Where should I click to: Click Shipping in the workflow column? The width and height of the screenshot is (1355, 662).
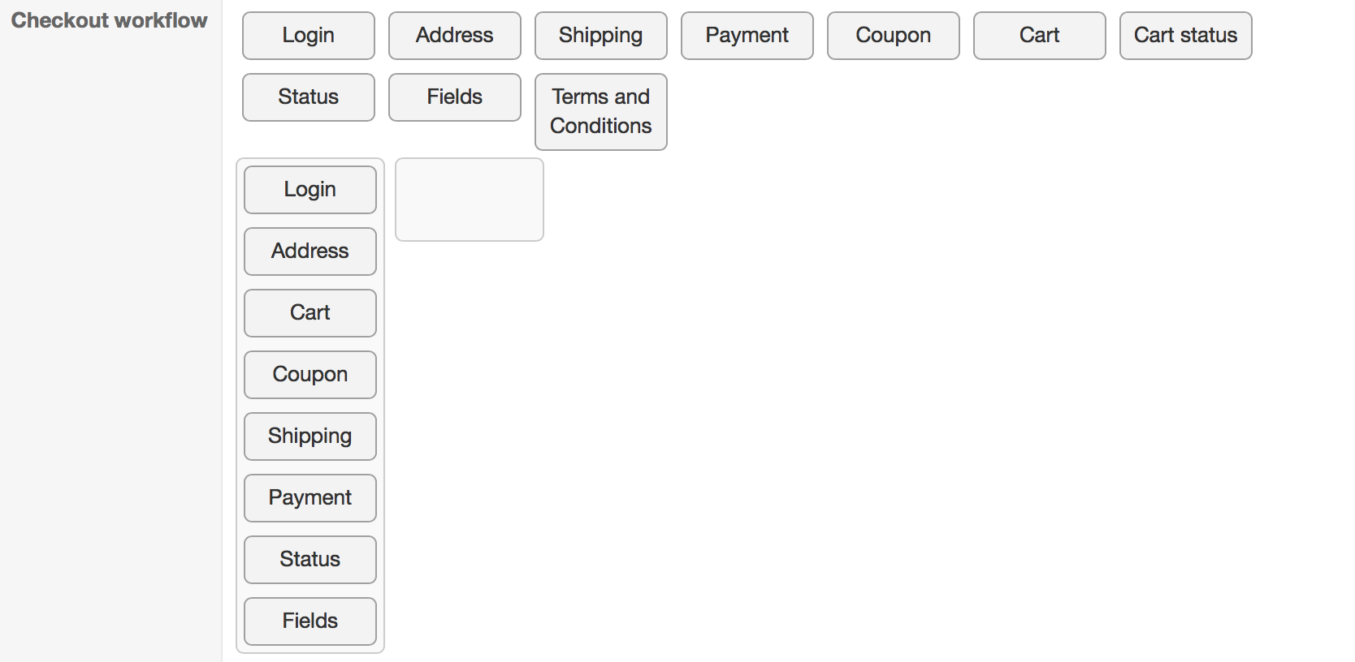[310, 436]
